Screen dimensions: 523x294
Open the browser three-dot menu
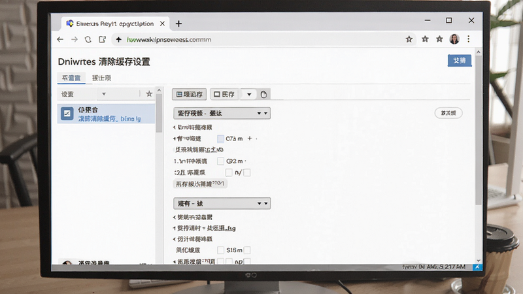point(469,39)
